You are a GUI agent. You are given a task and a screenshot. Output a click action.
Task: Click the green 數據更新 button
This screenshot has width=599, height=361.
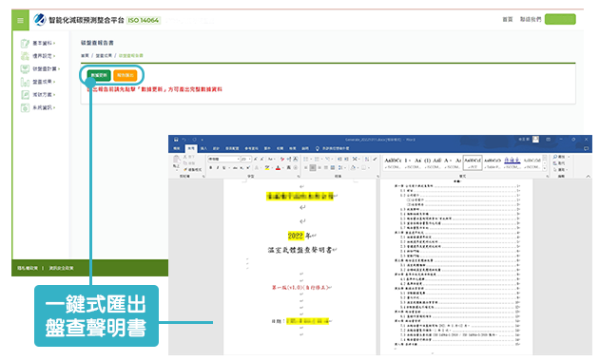[x=99, y=76]
